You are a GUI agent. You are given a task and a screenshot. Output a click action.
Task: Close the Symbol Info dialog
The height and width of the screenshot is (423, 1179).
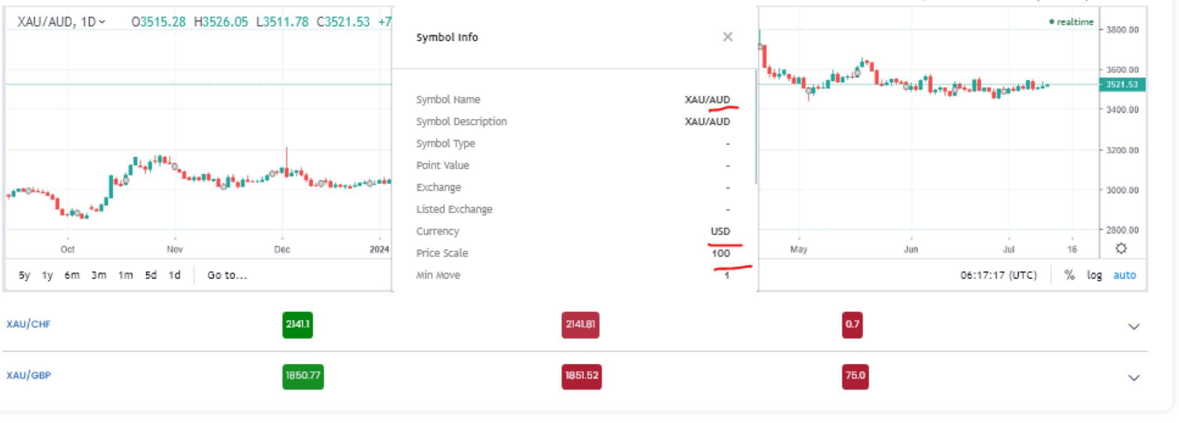(x=728, y=37)
